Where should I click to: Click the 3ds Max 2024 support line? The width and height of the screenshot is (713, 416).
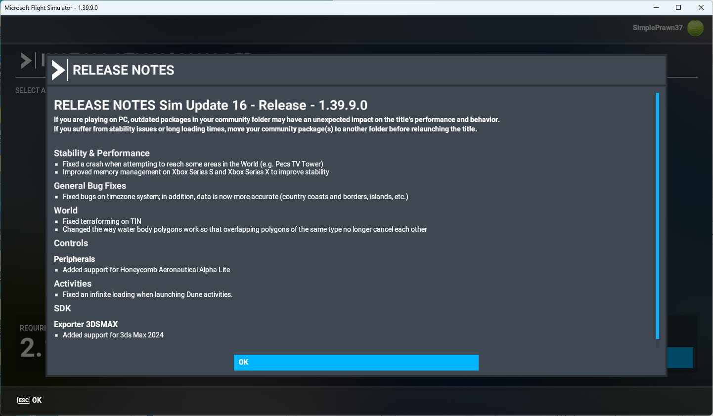point(113,335)
